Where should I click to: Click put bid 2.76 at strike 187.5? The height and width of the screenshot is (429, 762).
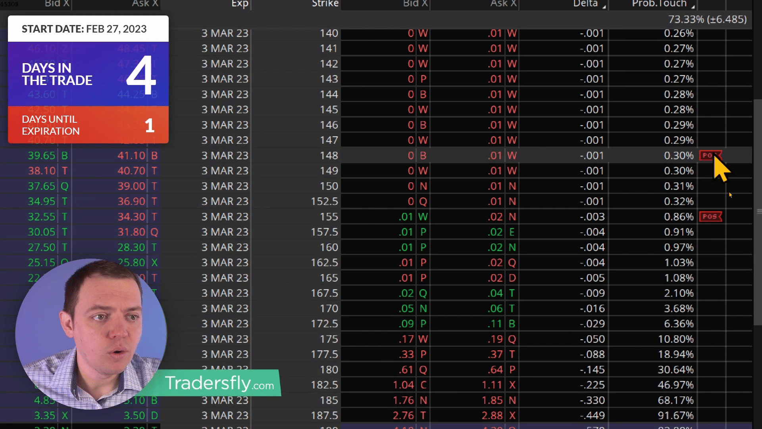click(x=403, y=415)
